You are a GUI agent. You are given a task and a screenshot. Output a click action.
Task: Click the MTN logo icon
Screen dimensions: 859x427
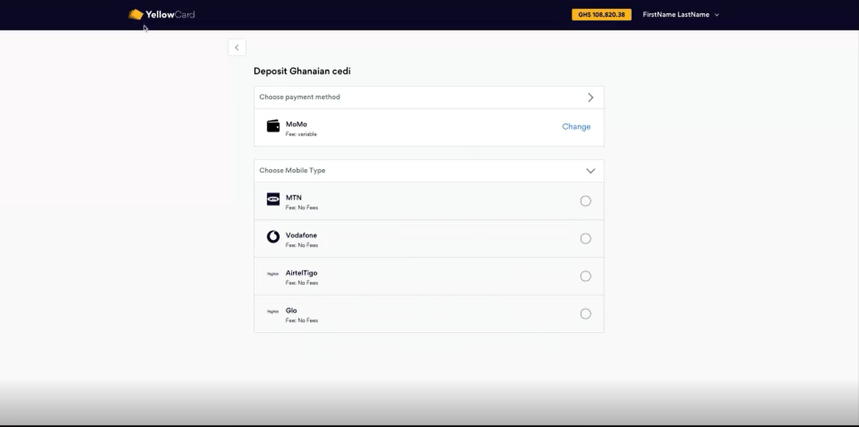point(273,199)
